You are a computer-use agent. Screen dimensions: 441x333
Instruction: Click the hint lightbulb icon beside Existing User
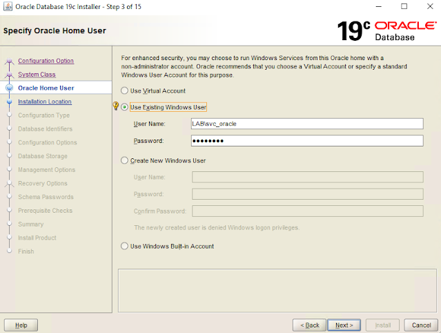pos(115,106)
